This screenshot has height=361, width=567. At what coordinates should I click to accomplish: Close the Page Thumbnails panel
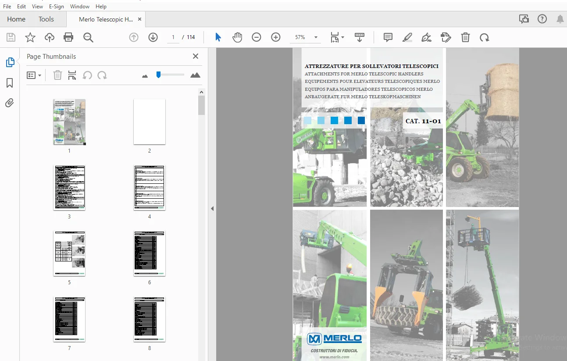coord(196,56)
